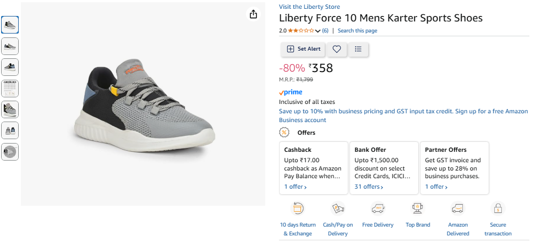Click the Free Delivery truck icon
536x242 pixels.
378,208
